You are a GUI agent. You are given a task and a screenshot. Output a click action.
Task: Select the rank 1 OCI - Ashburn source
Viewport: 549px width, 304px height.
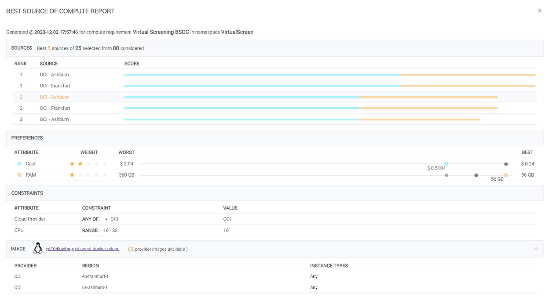point(275,75)
